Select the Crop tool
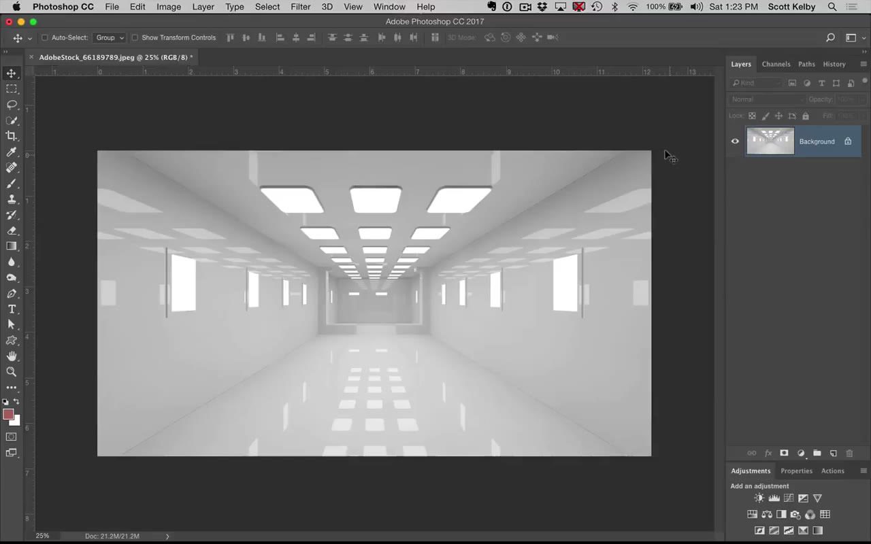 point(12,135)
